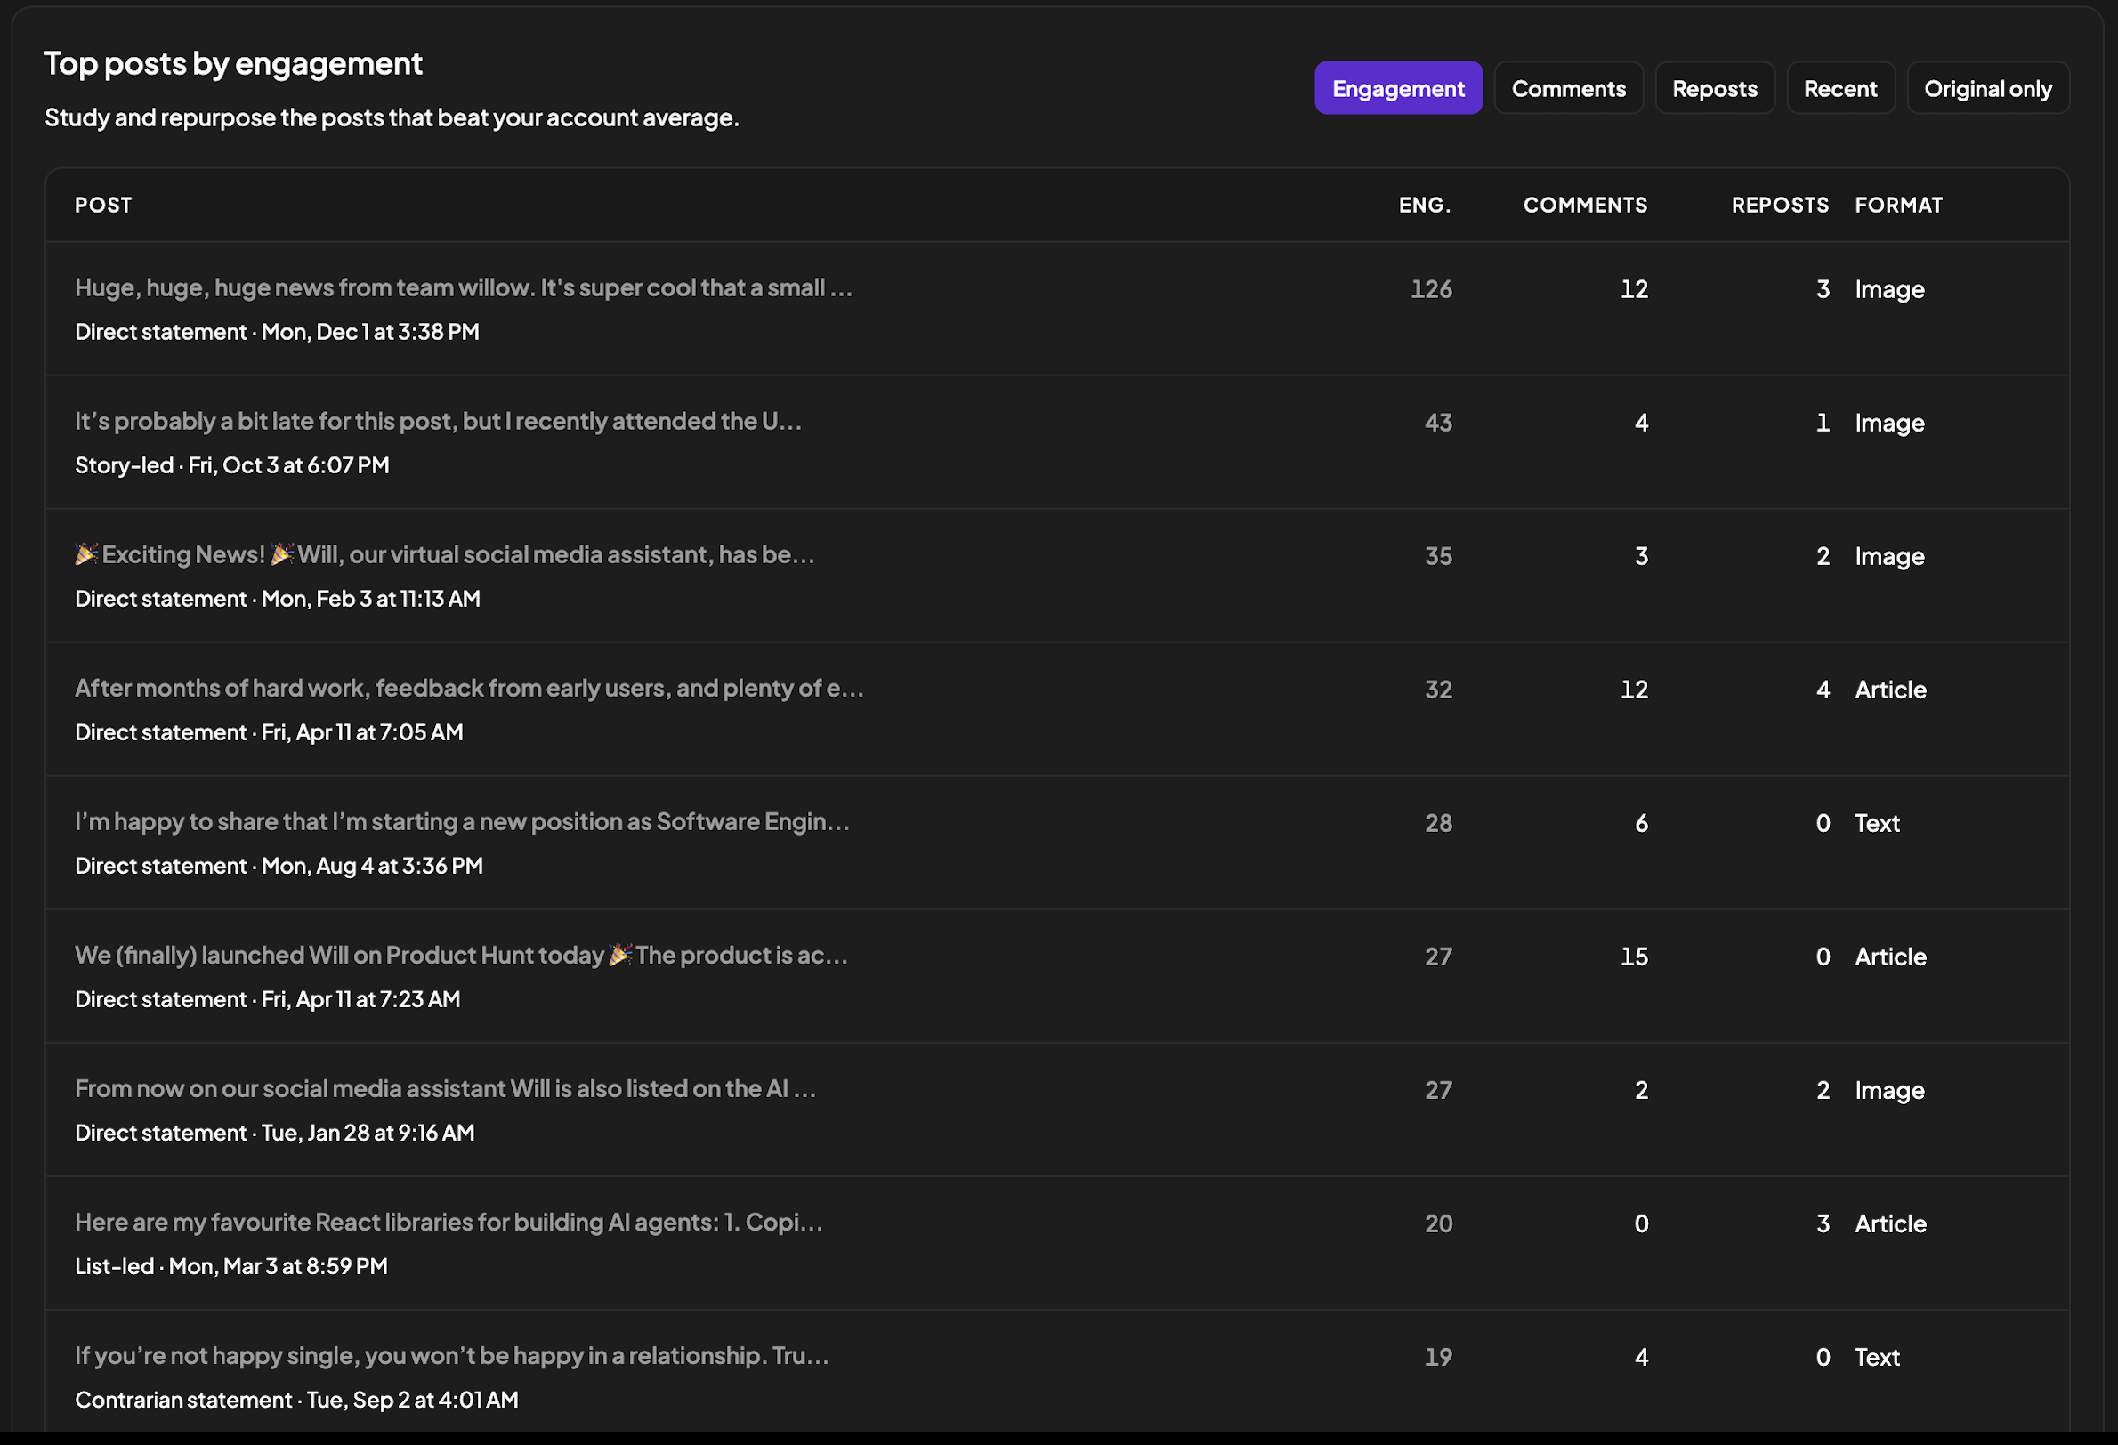Click Text format of 'new position' post
The width and height of the screenshot is (2118, 1445).
point(1877,823)
